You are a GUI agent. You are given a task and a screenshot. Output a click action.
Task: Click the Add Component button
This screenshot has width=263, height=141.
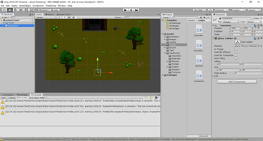[237, 82]
